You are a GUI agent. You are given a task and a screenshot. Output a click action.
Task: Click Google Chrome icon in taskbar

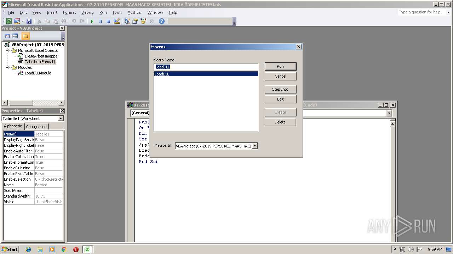(64, 249)
